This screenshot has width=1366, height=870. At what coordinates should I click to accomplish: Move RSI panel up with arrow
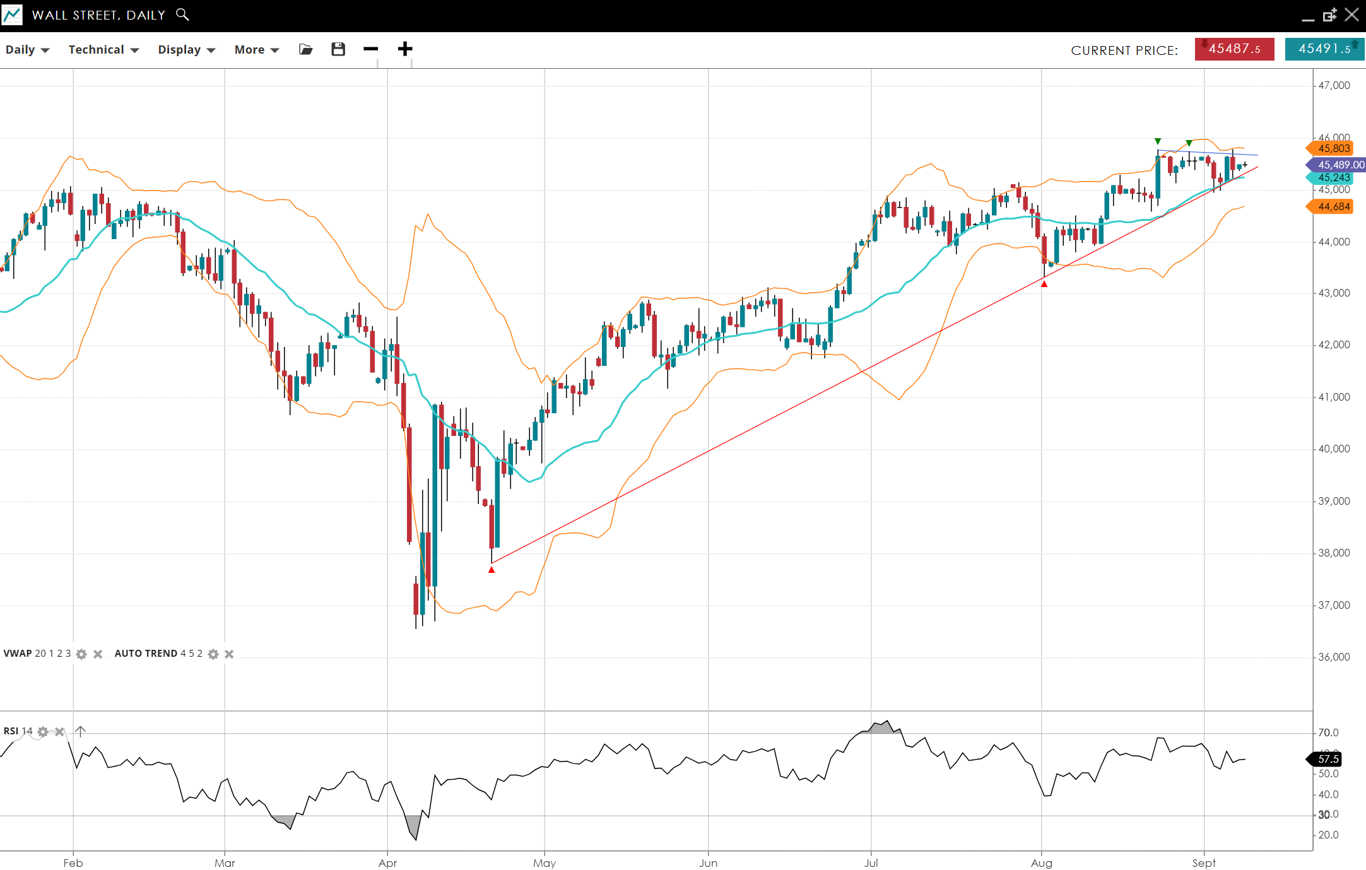tap(81, 731)
